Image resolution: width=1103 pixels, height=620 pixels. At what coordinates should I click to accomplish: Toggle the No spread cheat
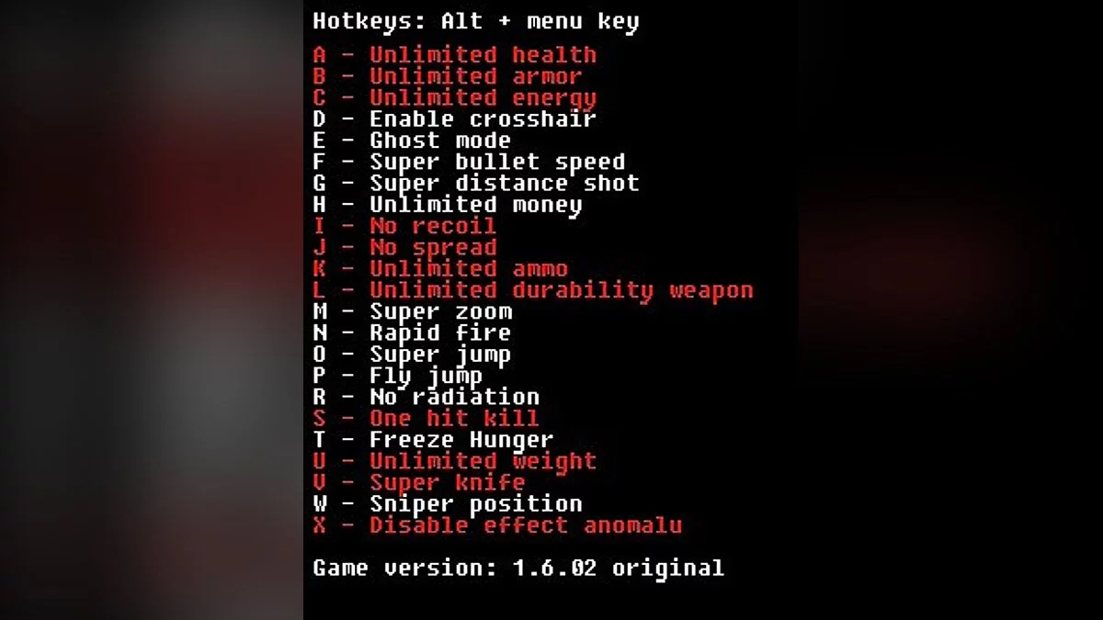click(x=404, y=247)
